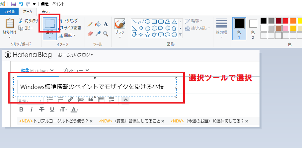This screenshot has width=302, height=148.
Task: Choose the Hexagon shape
Action: pos(154,28)
